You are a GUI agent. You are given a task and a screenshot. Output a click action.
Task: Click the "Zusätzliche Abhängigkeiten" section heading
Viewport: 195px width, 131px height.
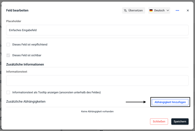click(26, 102)
